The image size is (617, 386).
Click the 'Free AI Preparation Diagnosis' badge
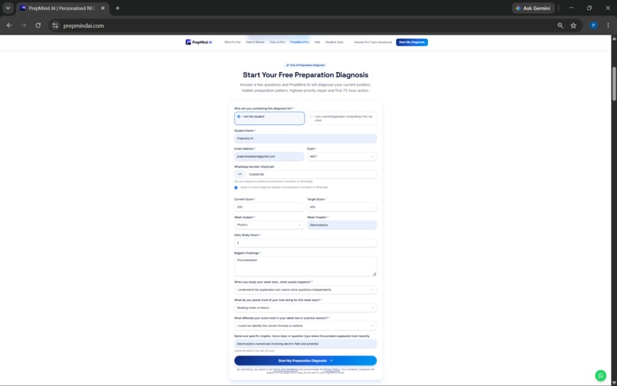click(x=305, y=65)
